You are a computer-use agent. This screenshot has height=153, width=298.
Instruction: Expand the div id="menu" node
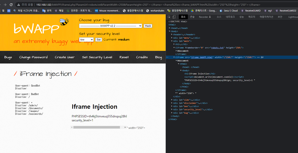(172, 38)
